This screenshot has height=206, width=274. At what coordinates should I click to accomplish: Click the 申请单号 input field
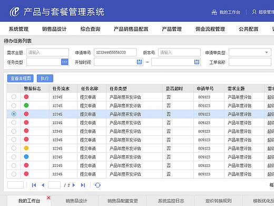click(x=115, y=52)
